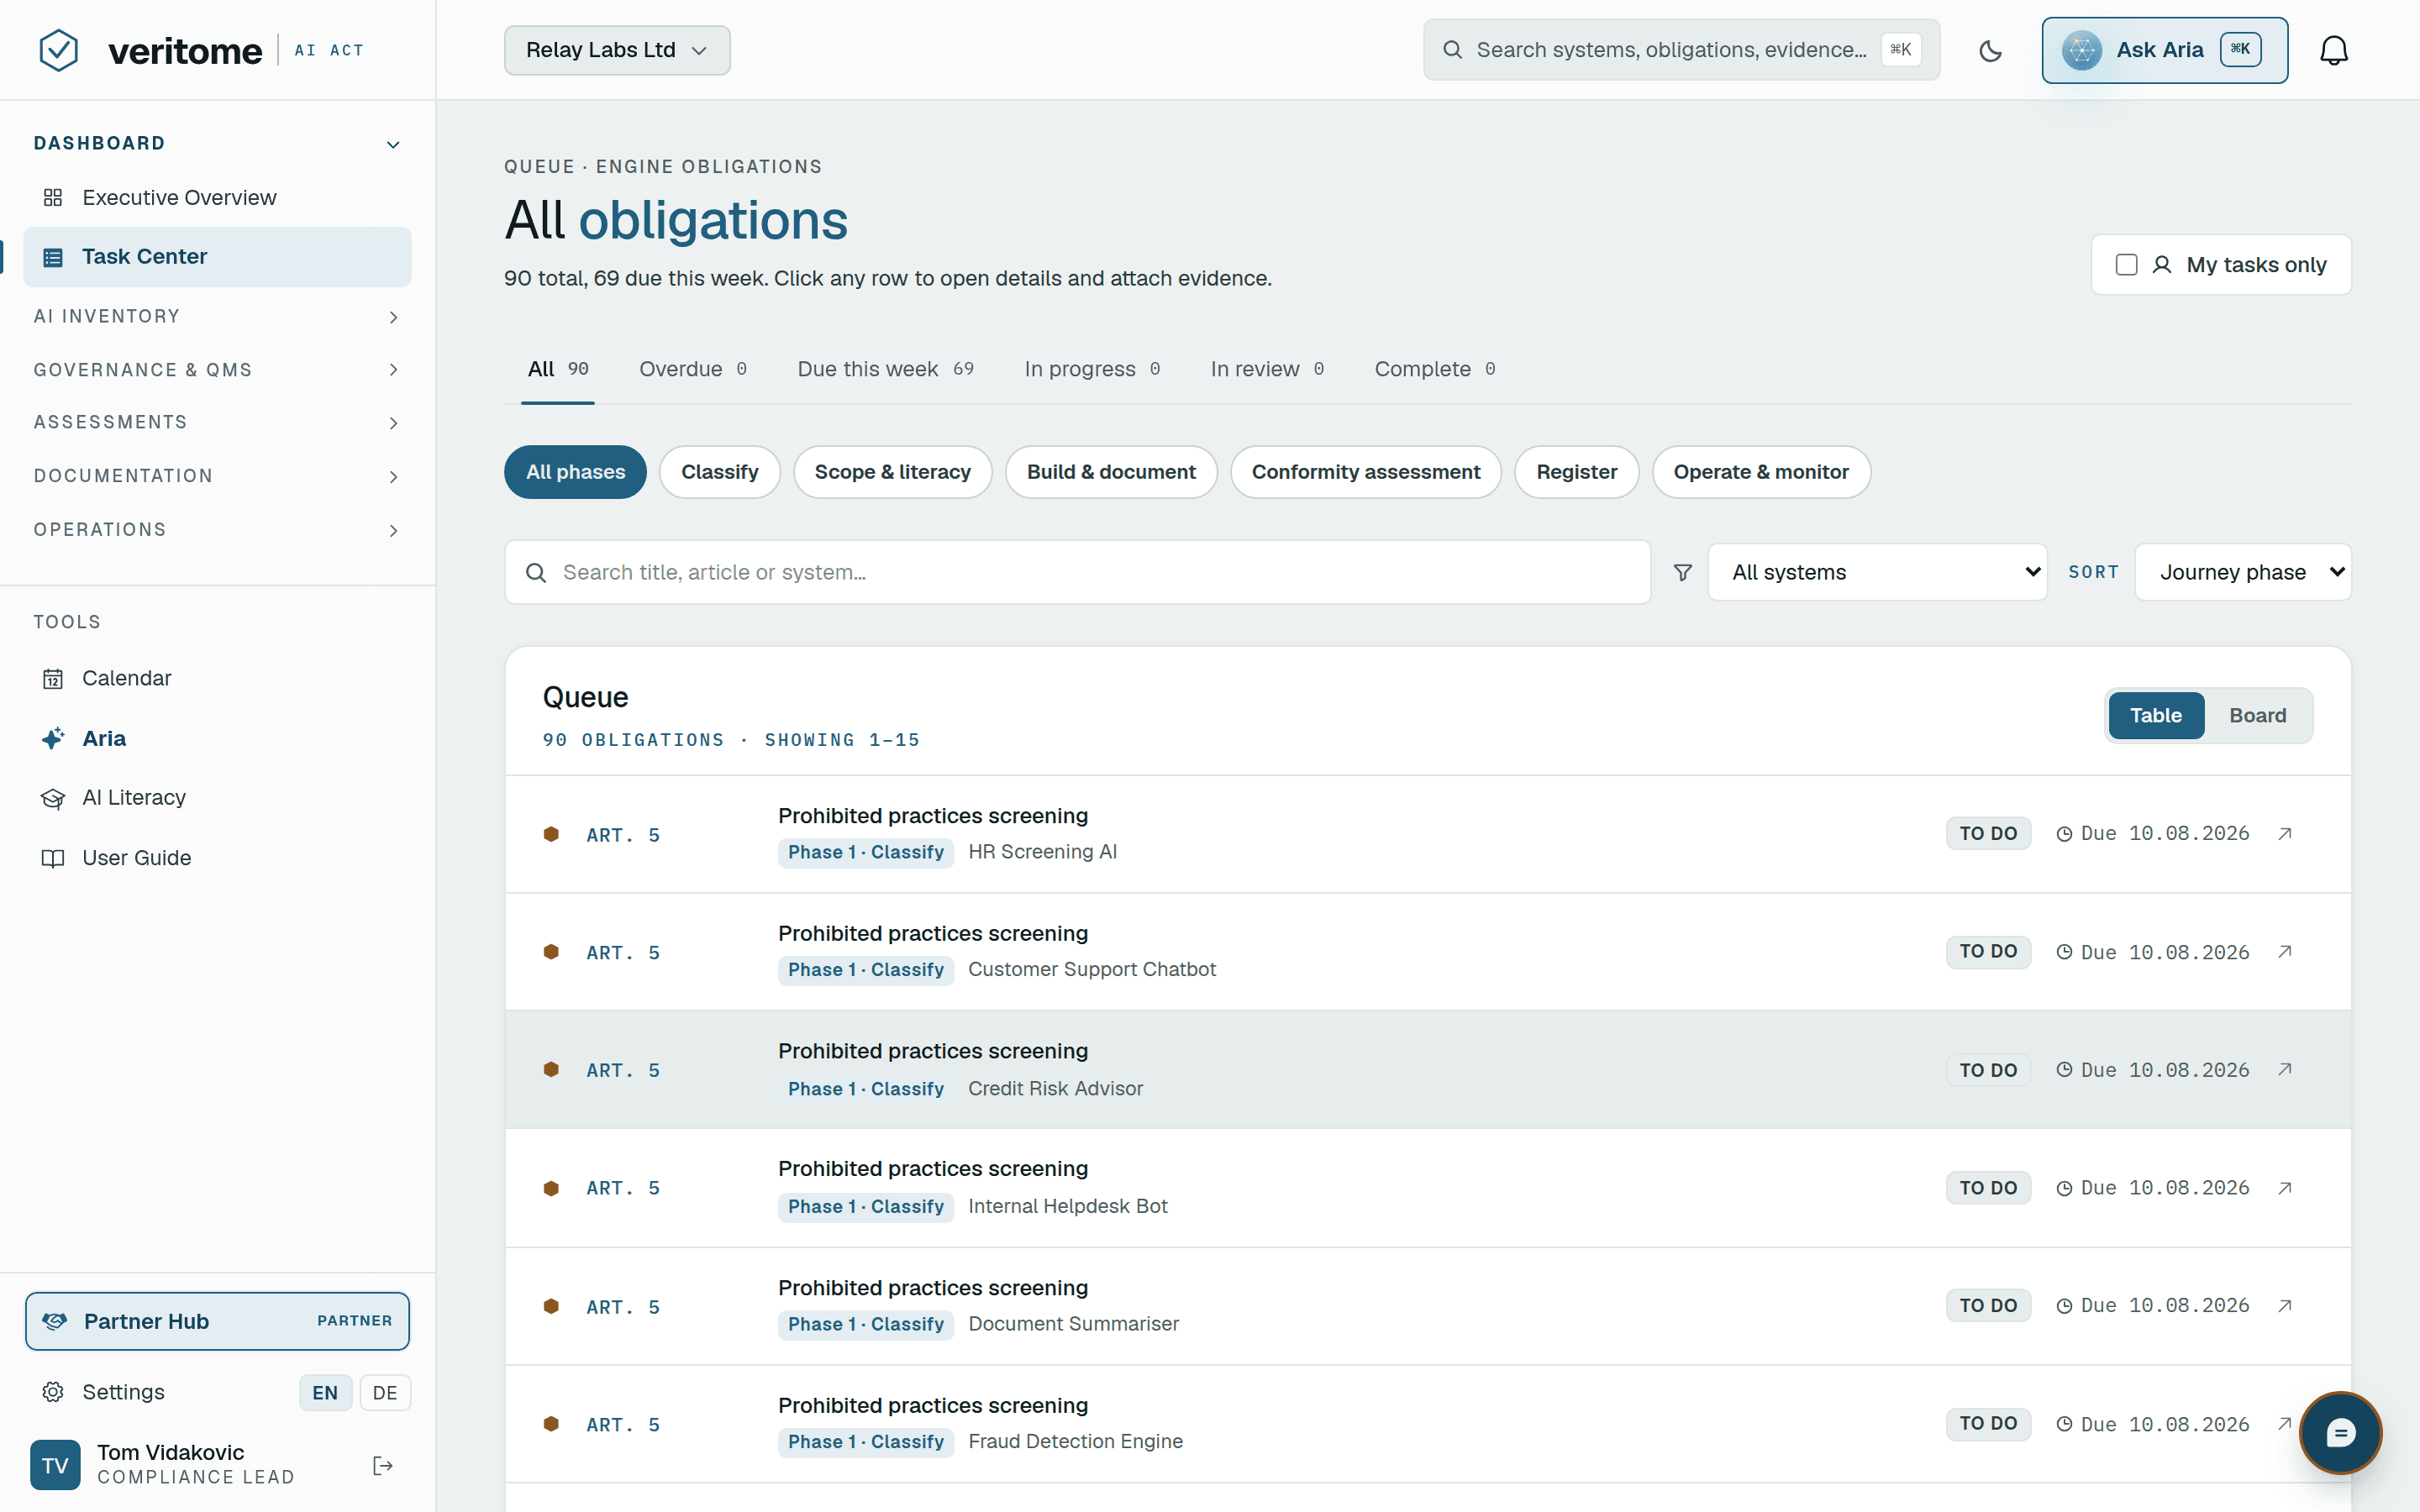Click Customer Support Chatbot system name
Viewport: 2420px width, 1512px height.
click(x=1091, y=970)
